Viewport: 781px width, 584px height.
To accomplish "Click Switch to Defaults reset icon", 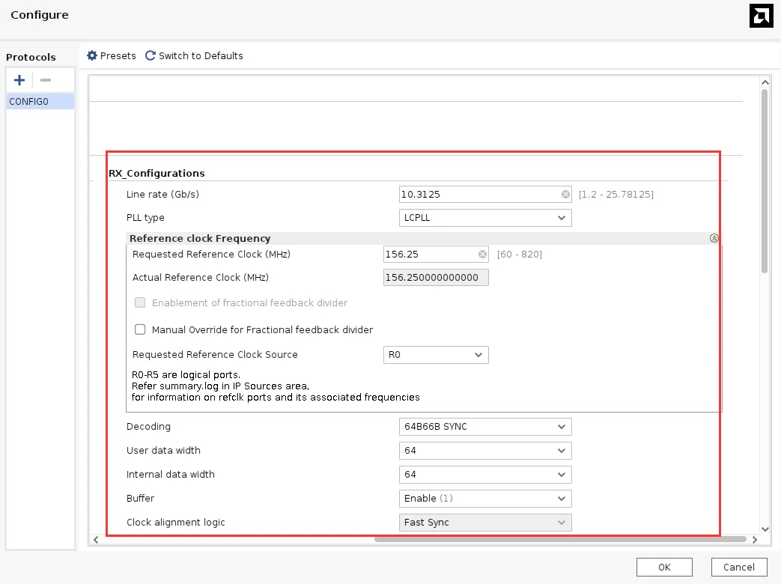I will click(151, 55).
